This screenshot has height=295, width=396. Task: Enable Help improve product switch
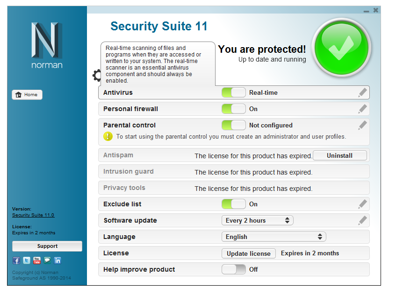click(233, 269)
